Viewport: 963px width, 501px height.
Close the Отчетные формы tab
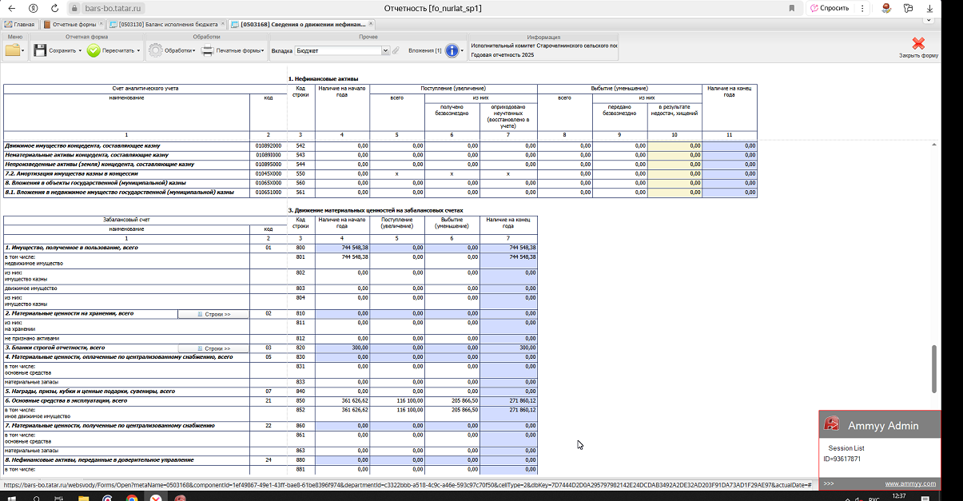coord(103,24)
